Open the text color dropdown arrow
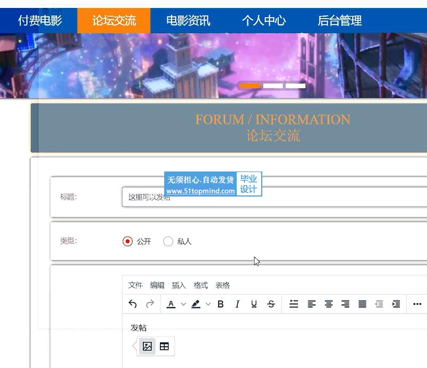The image size is (427, 368). pos(183,304)
